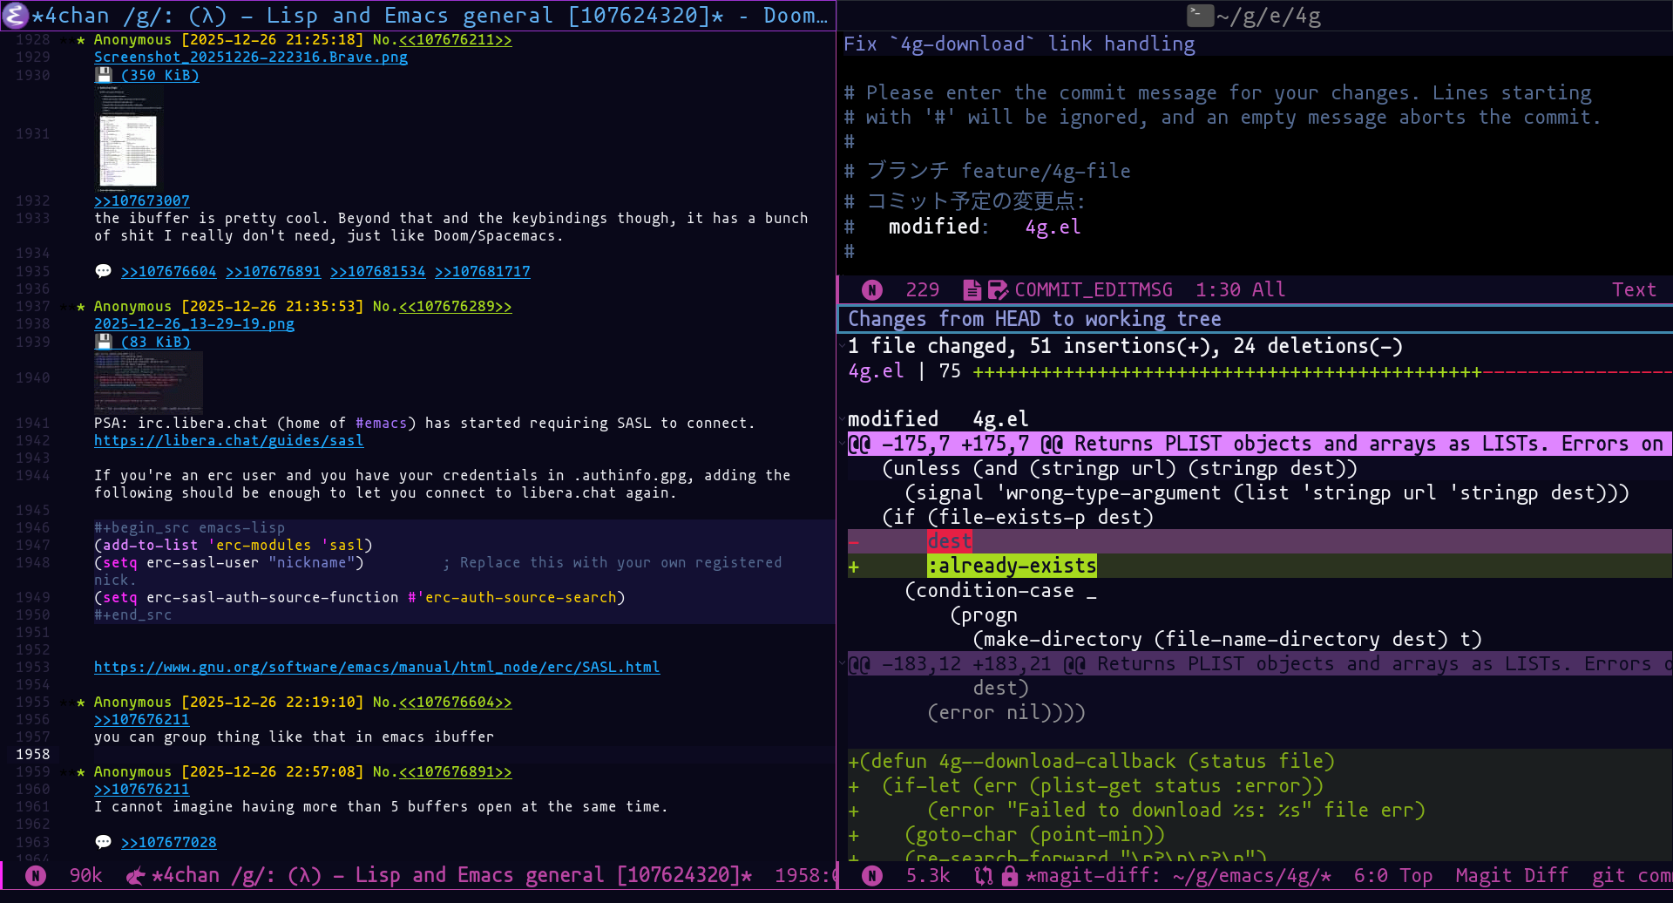The image size is (1673, 903).
Task: Follow the >>107673007 quote link
Action: (142, 201)
